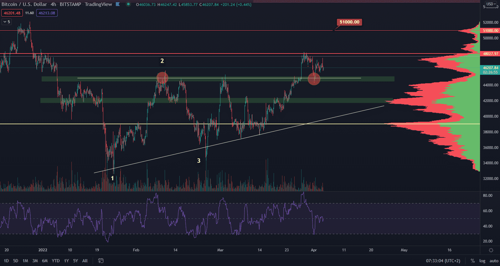Open the USD currency dropdown
Viewport: 500px width, 266px height.
491,4
